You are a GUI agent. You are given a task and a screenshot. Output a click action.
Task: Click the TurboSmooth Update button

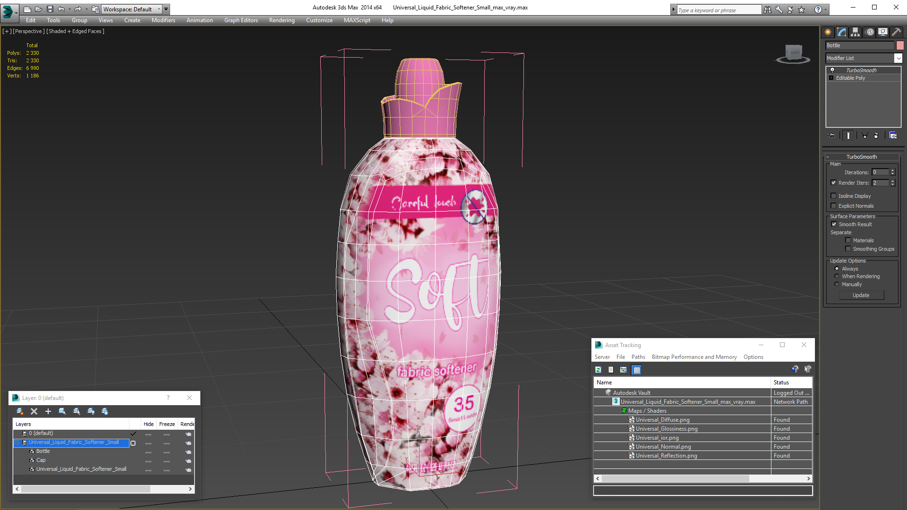[861, 295]
